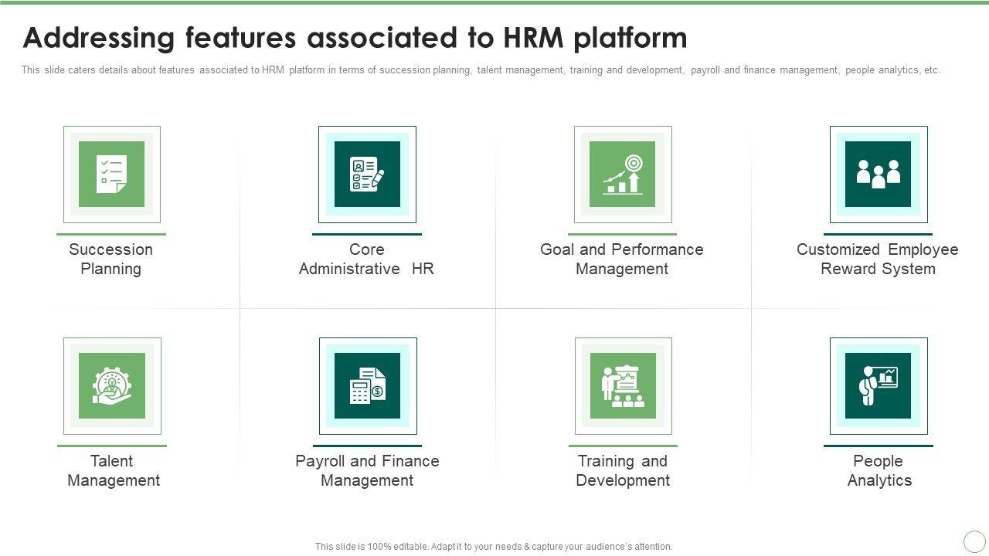Click the slide title "Addressing features associated to HRM platform"
The height and width of the screenshot is (556, 989).
(x=355, y=37)
